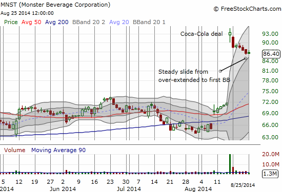Click the 69.00 price axis label
This screenshot has width=282, height=192.
pyautogui.click(x=270, y=113)
